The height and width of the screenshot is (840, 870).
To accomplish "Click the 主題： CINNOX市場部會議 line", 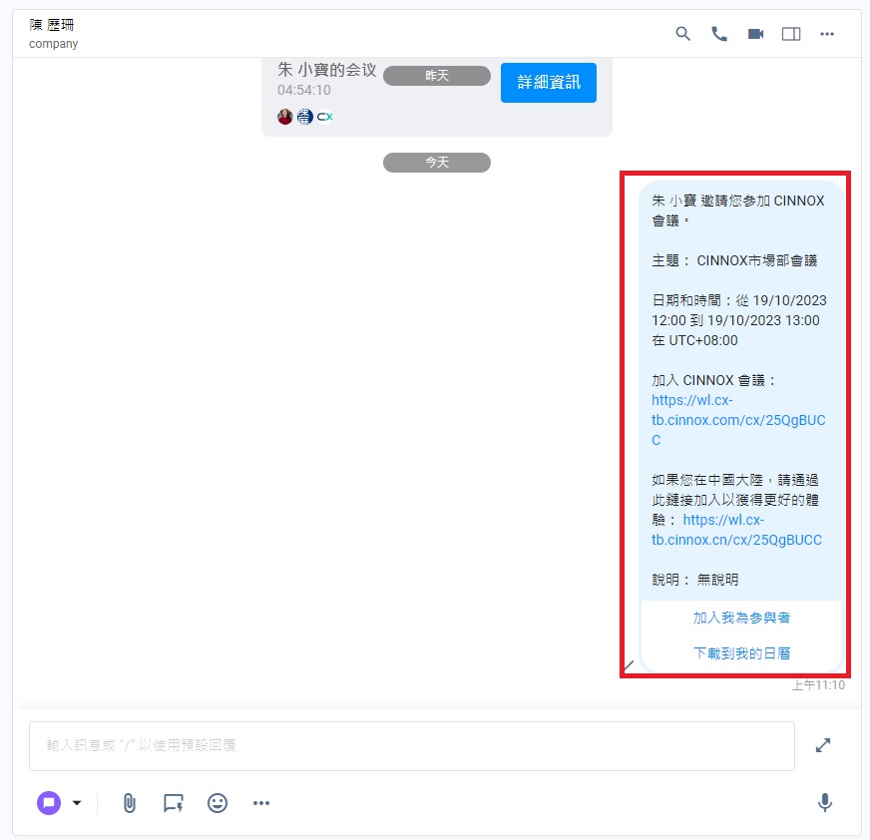I will [734, 260].
